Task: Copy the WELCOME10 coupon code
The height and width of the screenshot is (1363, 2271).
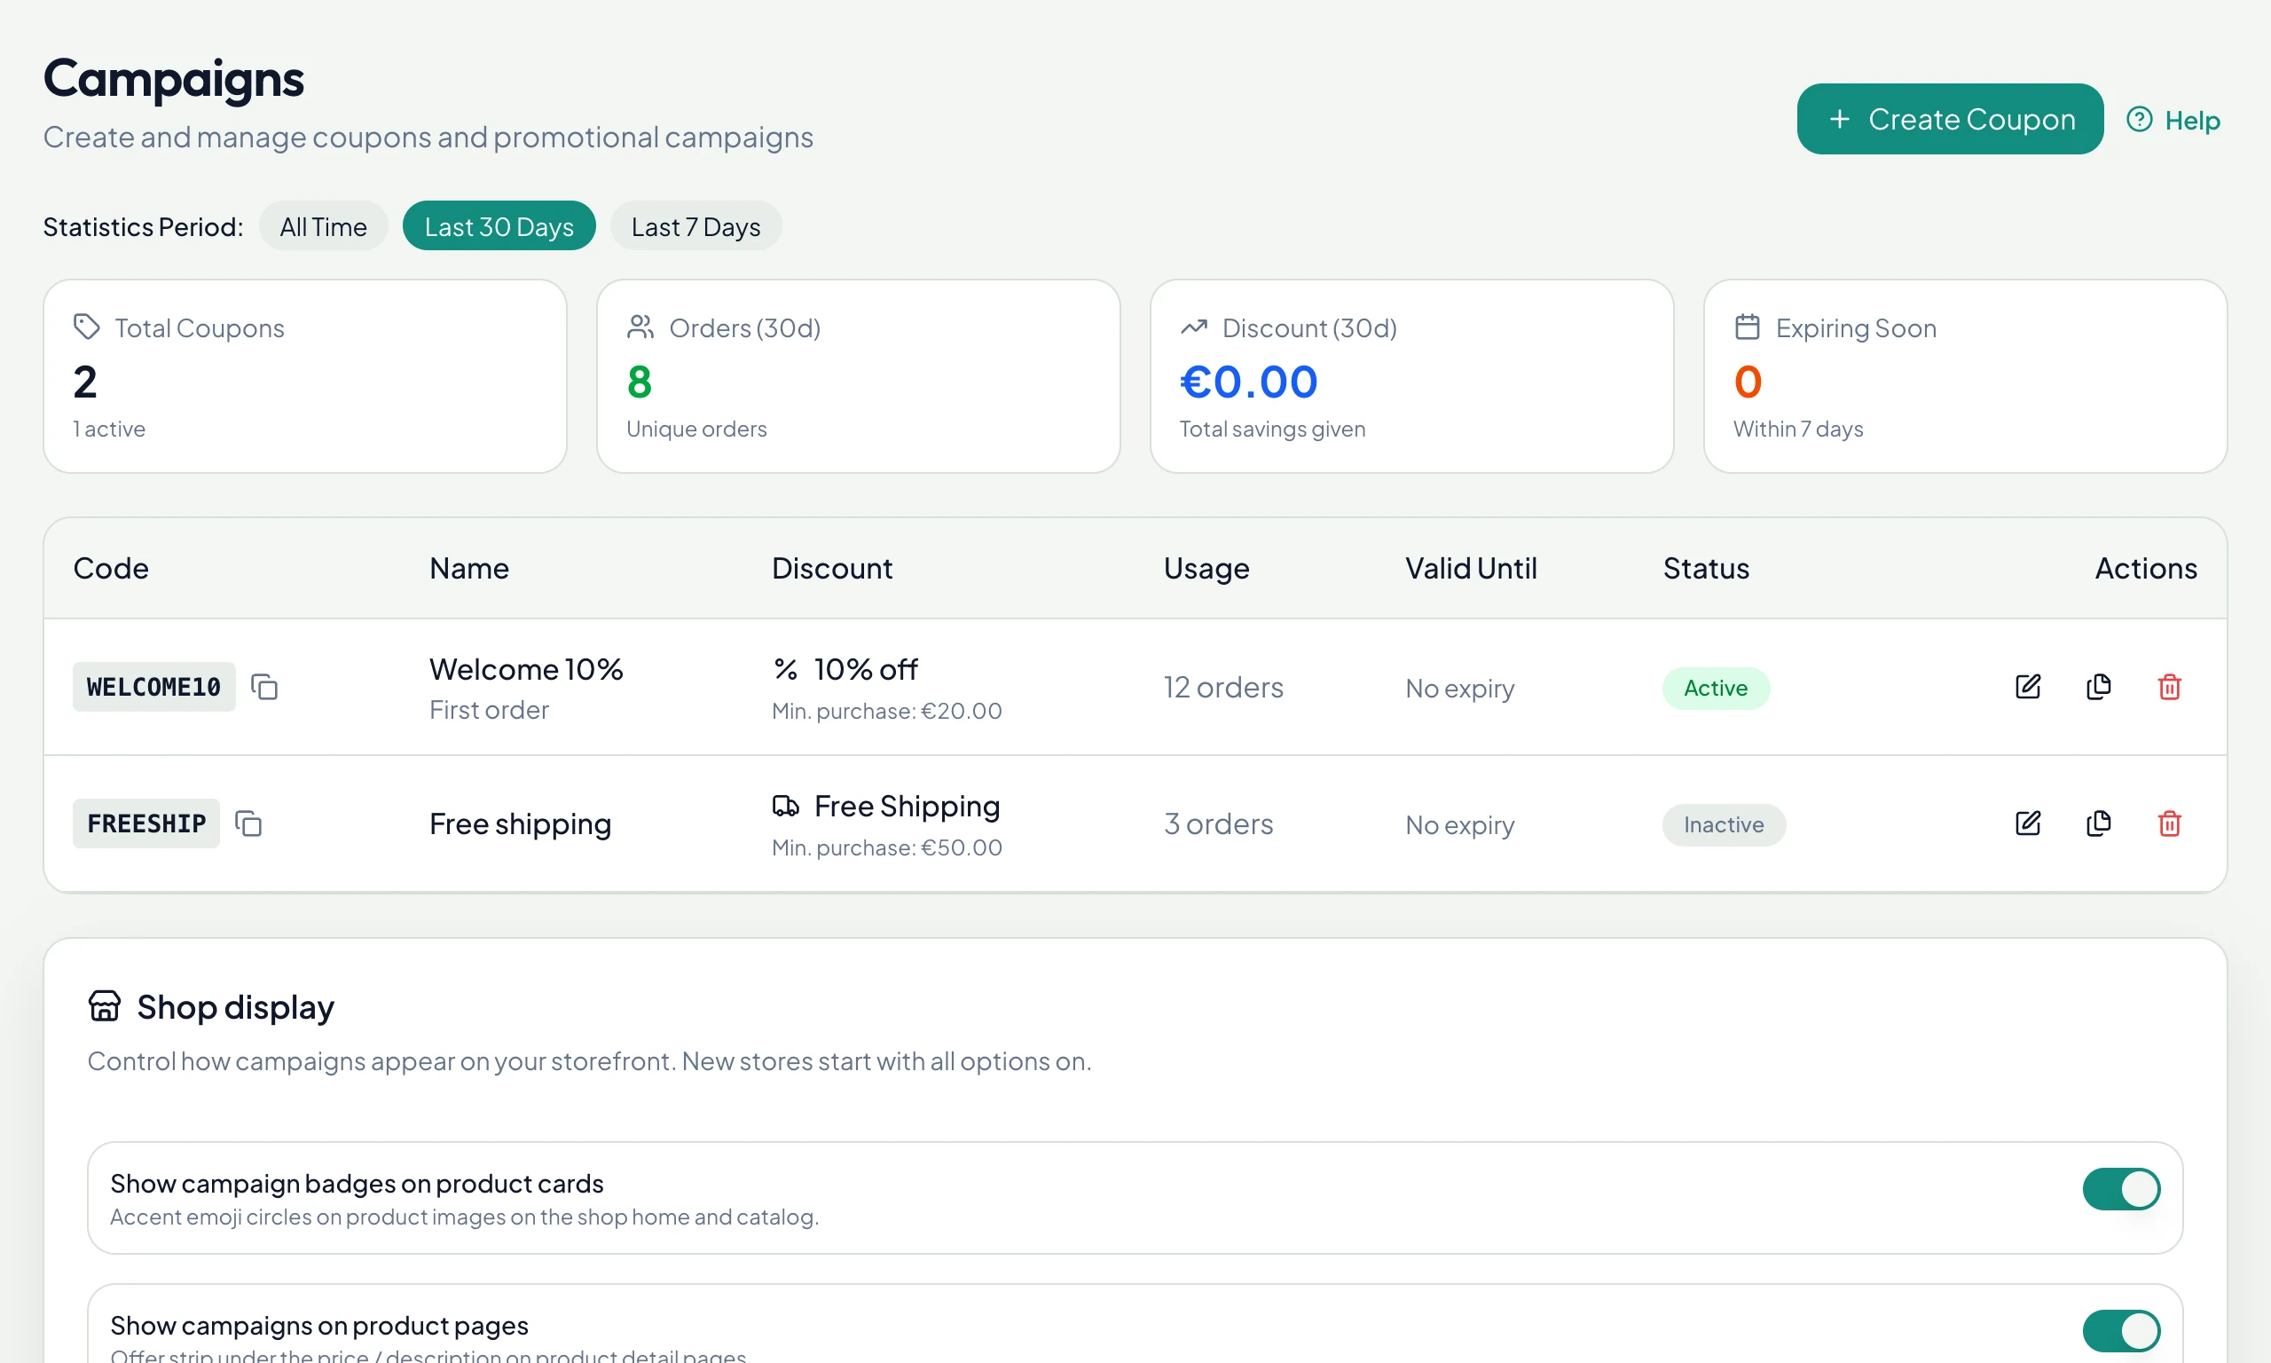Action: point(264,687)
